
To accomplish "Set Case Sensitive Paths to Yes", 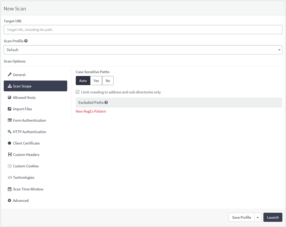I will pos(96,81).
